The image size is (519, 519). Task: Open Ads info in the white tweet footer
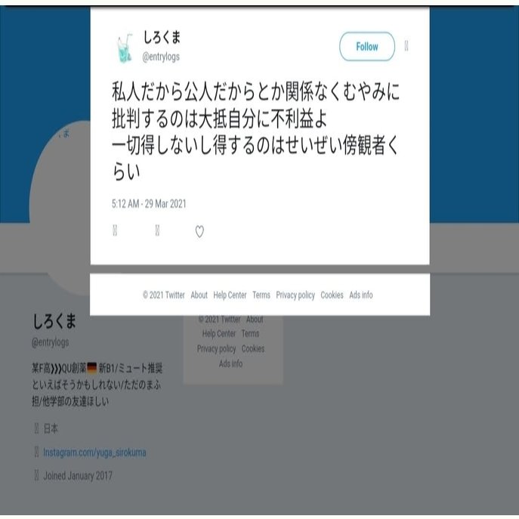tap(361, 295)
